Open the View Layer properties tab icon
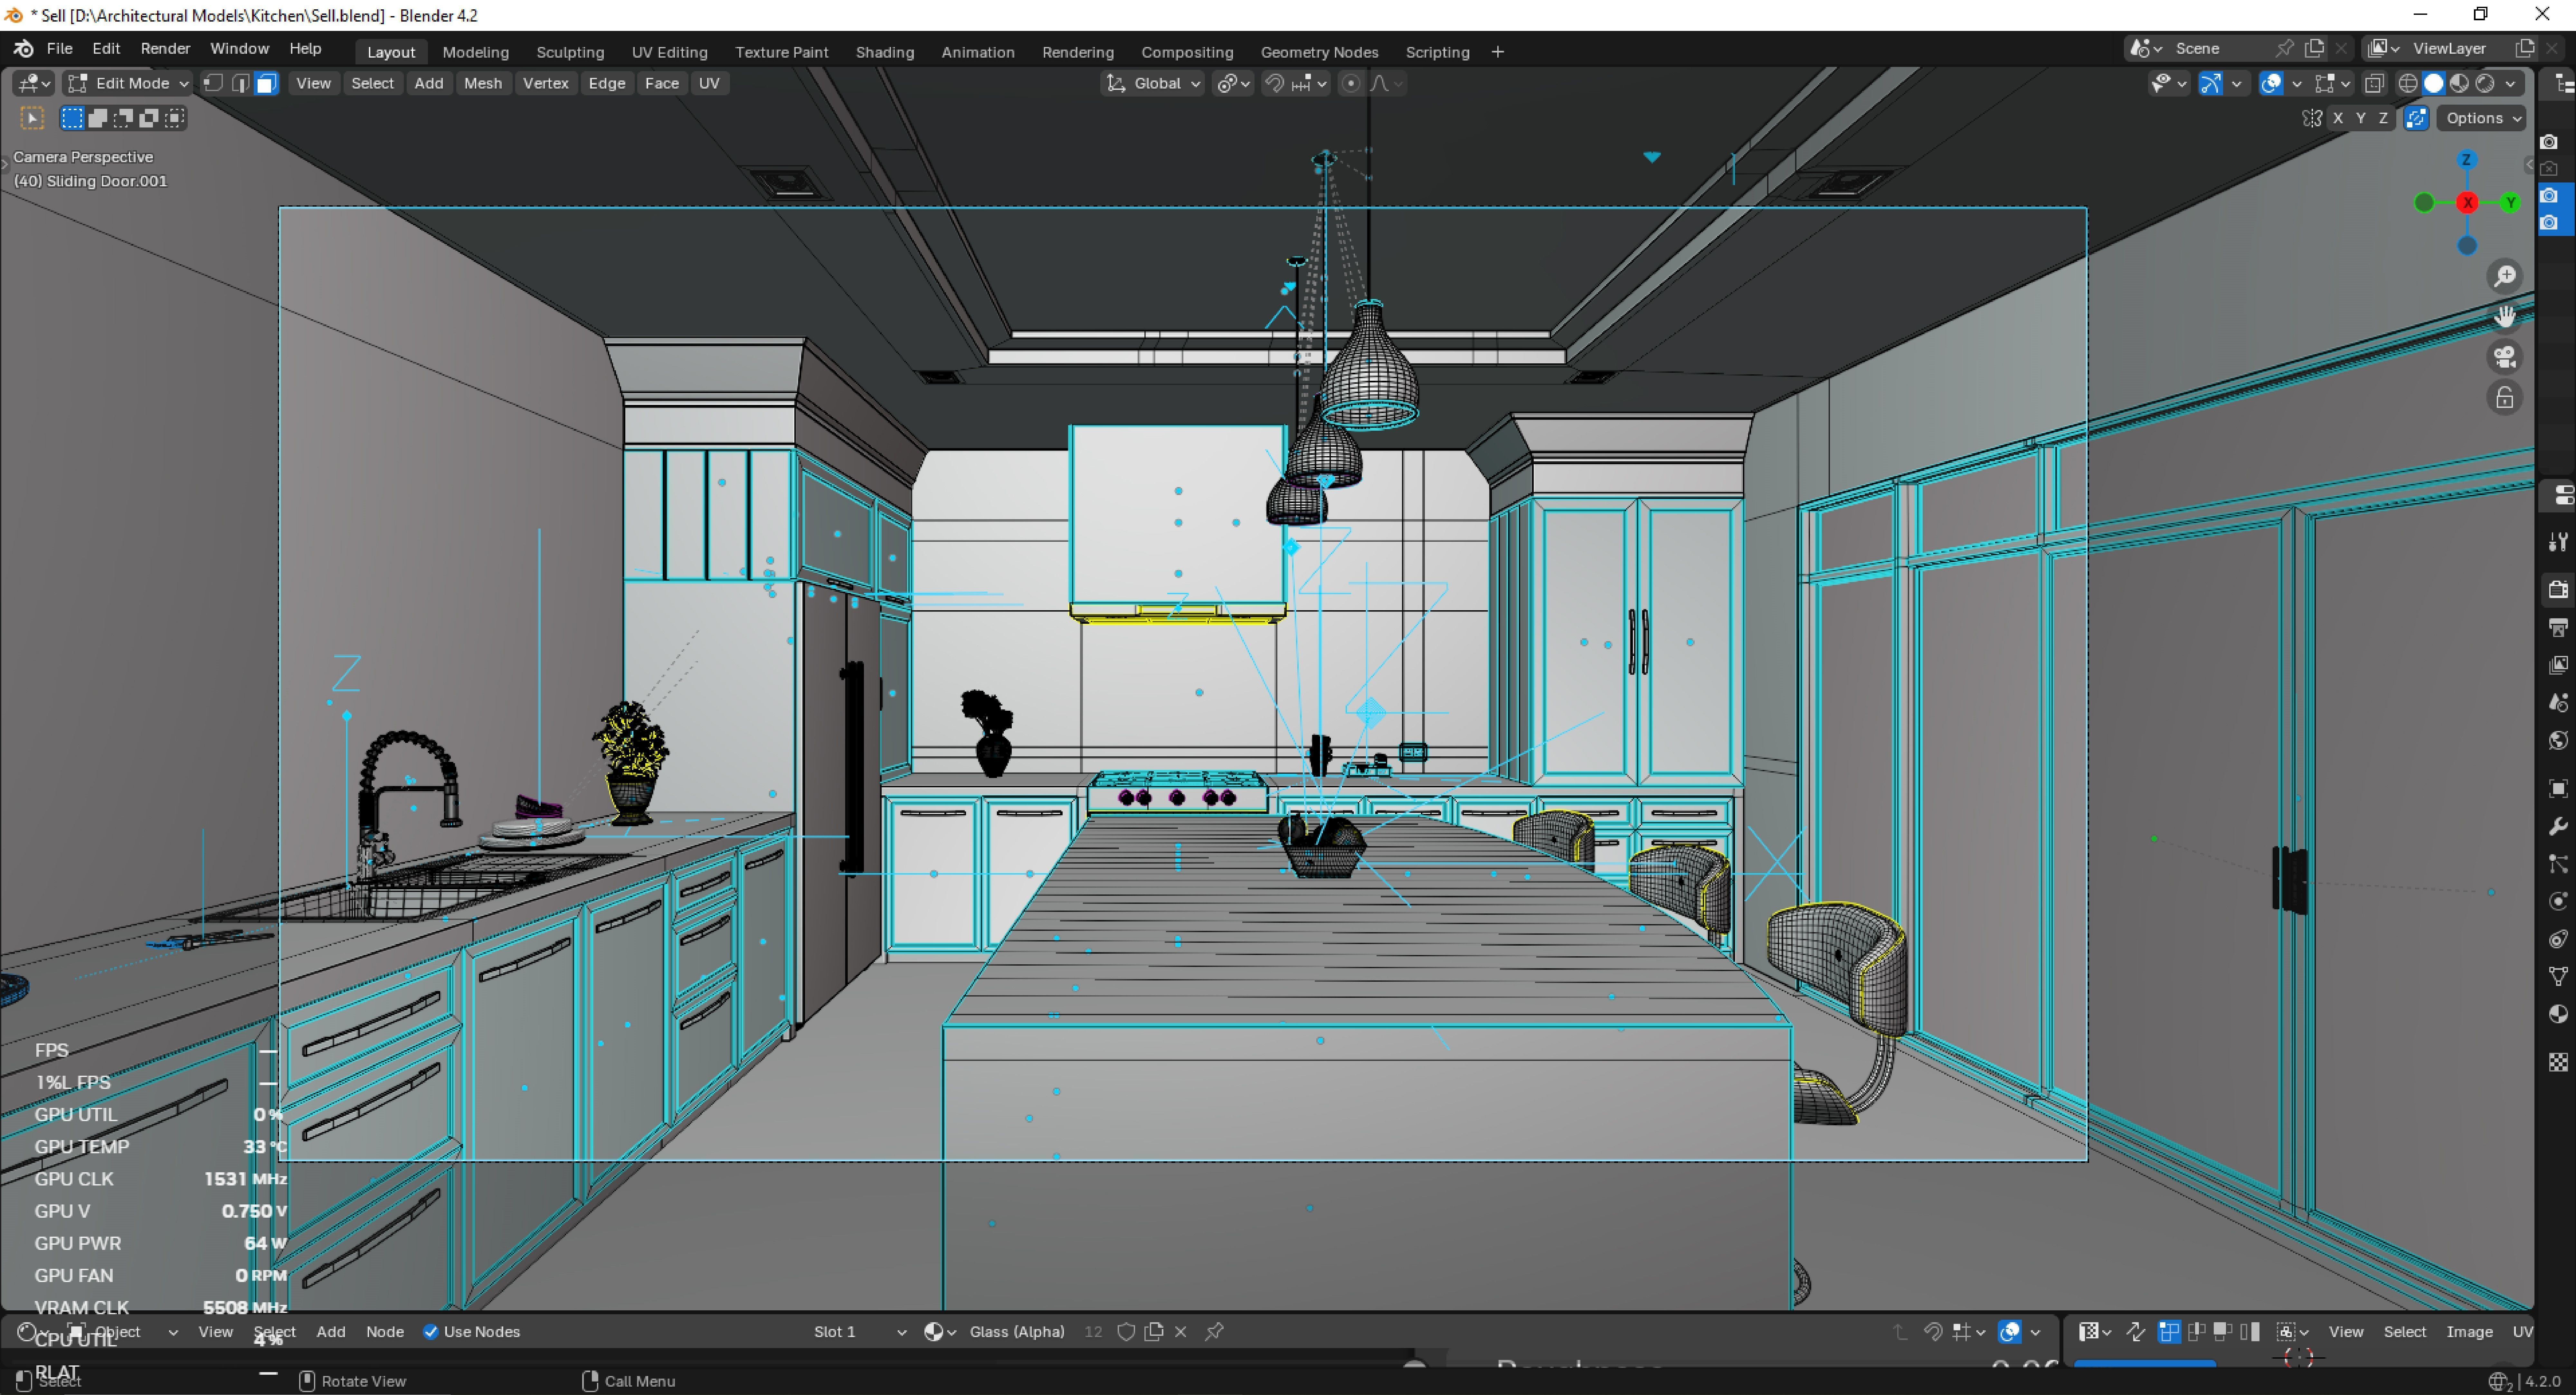The height and width of the screenshot is (1395, 2576). 2558,666
